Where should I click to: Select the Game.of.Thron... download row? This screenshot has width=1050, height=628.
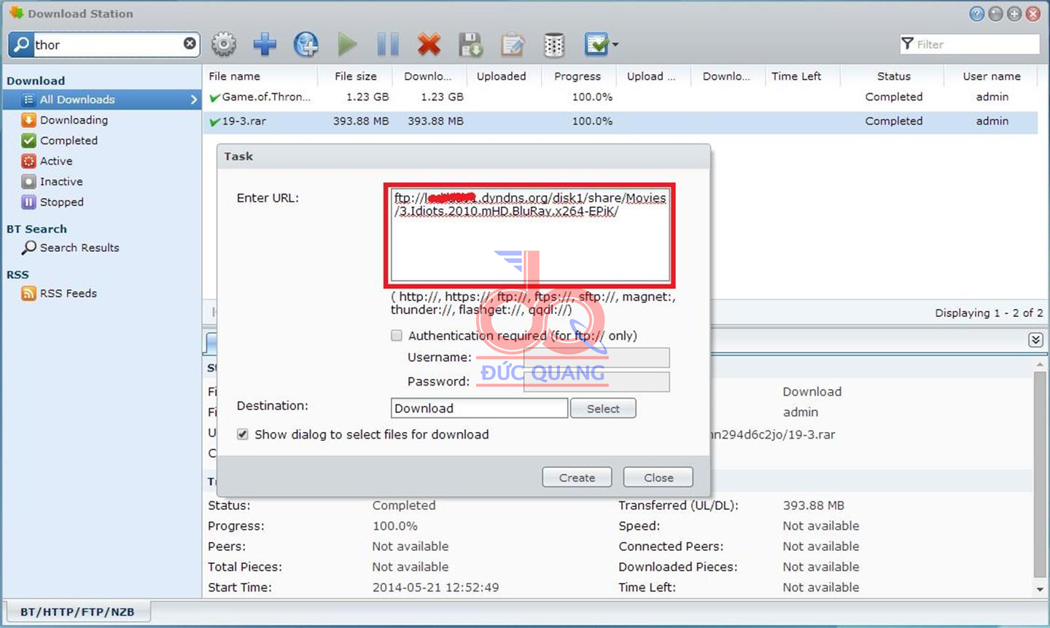[x=620, y=97]
